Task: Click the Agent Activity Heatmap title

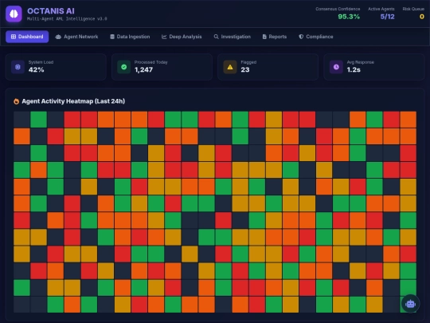Action: pos(73,101)
